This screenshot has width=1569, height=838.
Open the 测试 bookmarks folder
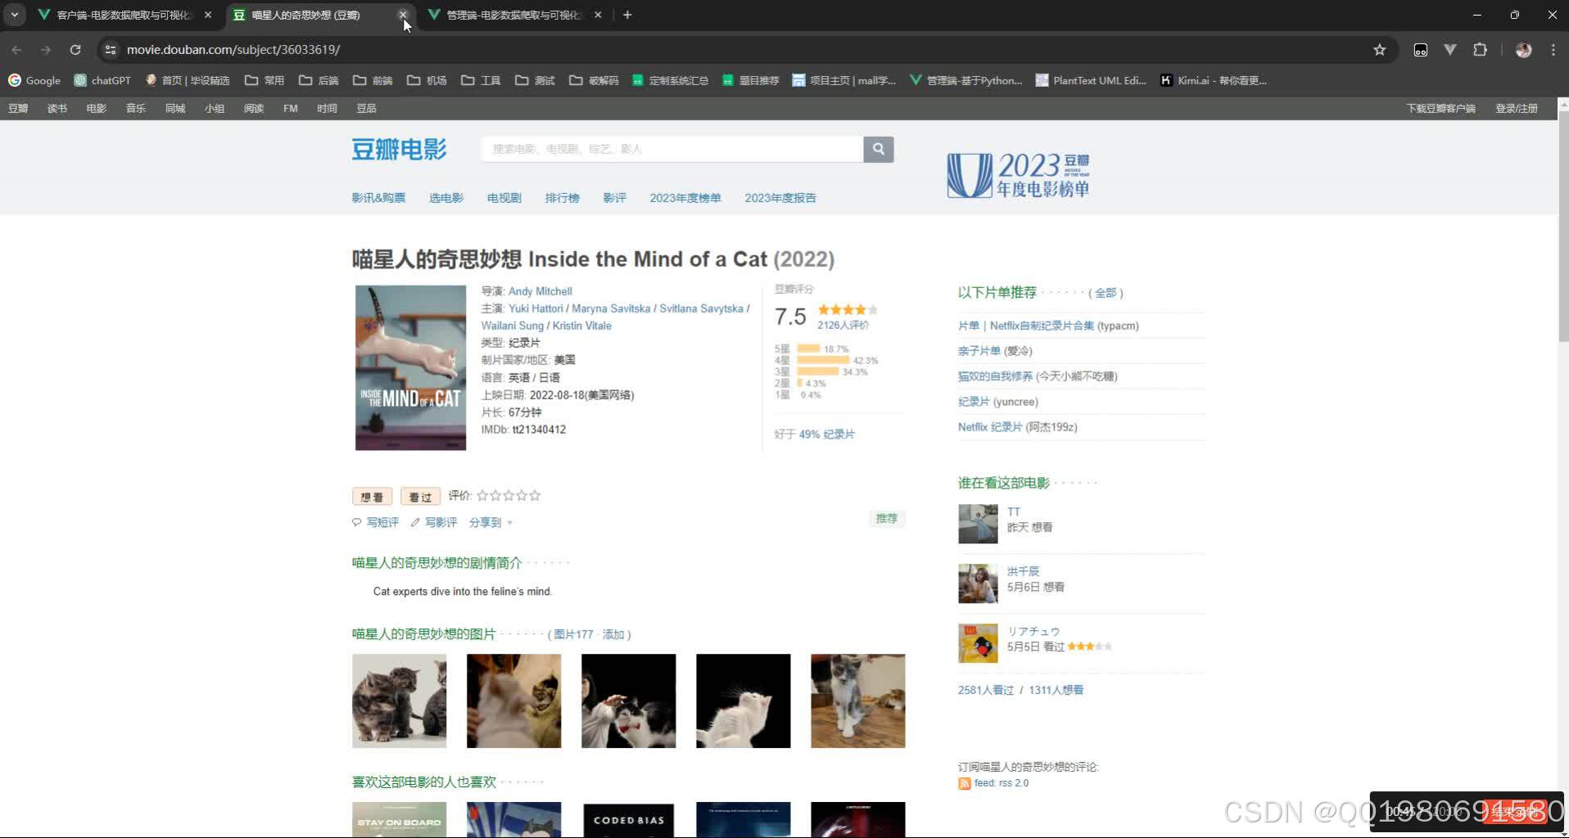535,80
